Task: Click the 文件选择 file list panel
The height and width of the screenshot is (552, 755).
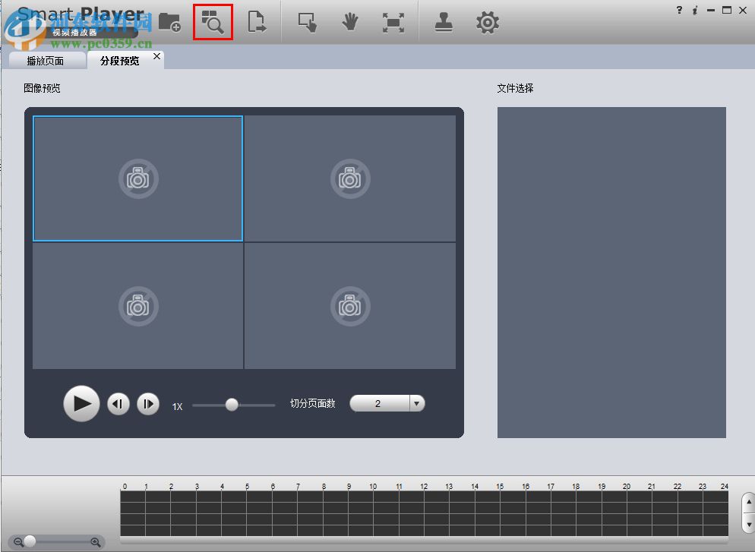Action: point(611,273)
